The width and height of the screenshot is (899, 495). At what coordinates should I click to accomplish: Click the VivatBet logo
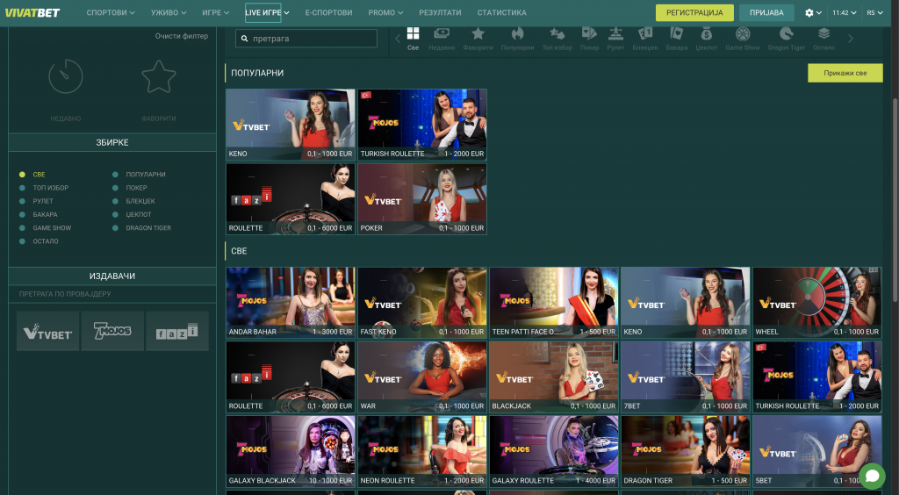pyautogui.click(x=32, y=12)
